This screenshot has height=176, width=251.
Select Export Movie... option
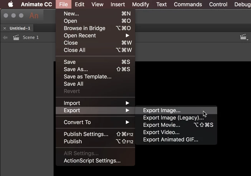pyautogui.click(x=176, y=125)
